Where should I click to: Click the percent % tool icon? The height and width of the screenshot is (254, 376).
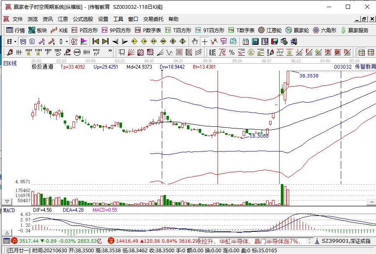pyautogui.click(x=232, y=52)
